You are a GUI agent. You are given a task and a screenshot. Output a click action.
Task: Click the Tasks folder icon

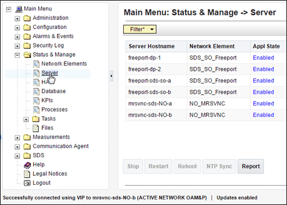click(35, 119)
